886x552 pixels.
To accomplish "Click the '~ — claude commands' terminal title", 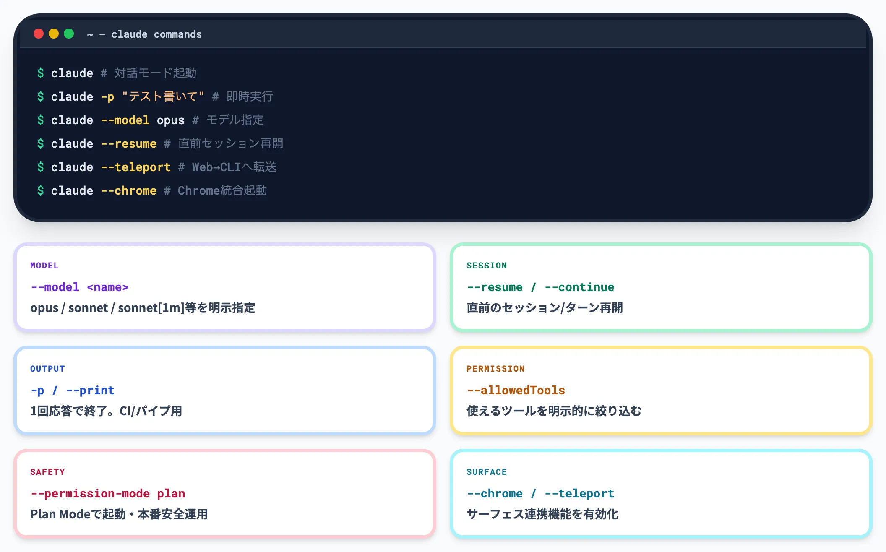I will [144, 34].
